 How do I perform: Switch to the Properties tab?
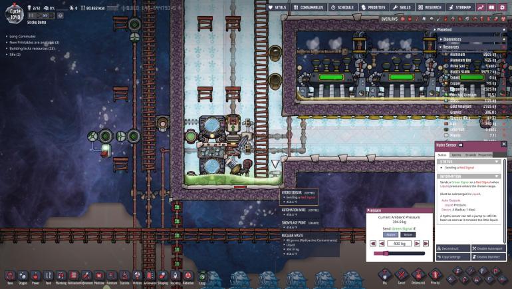point(485,154)
